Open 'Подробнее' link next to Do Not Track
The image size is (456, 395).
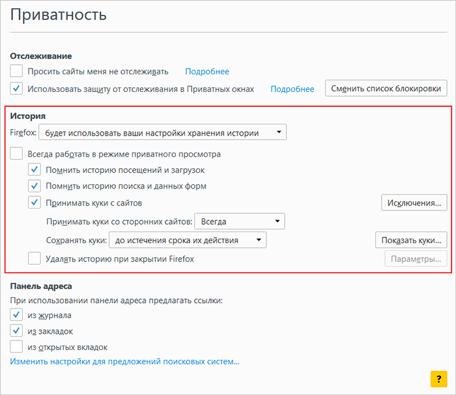coord(207,71)
